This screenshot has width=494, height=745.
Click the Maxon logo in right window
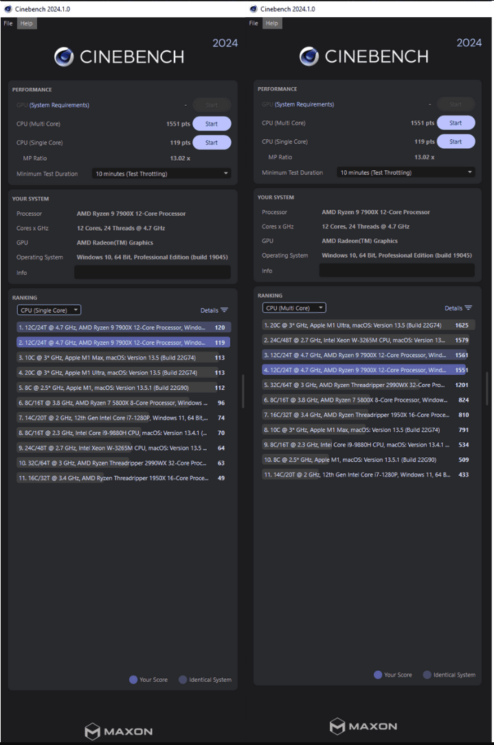click(x=363, y=726)
